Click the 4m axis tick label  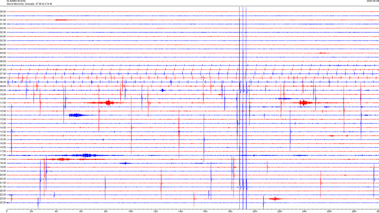56,211
